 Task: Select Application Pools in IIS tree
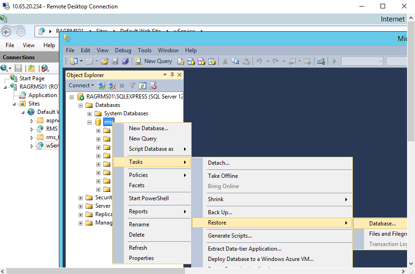tap(43, 95)
